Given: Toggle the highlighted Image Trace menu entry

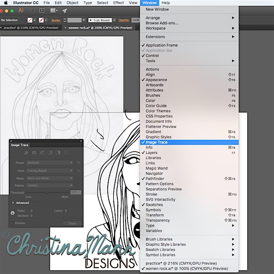Looking at the screenshot, I should [189, 142].
